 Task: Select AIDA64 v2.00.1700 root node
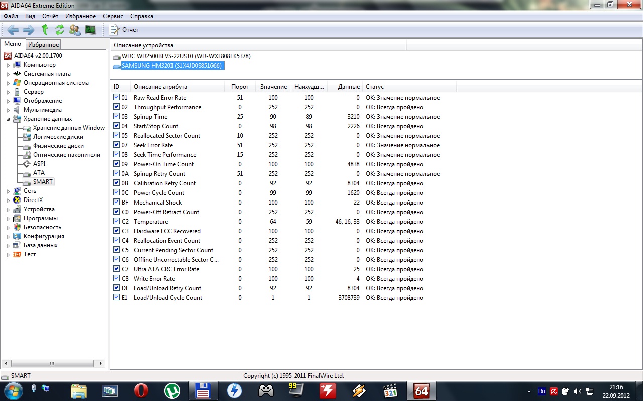point(38,56)
